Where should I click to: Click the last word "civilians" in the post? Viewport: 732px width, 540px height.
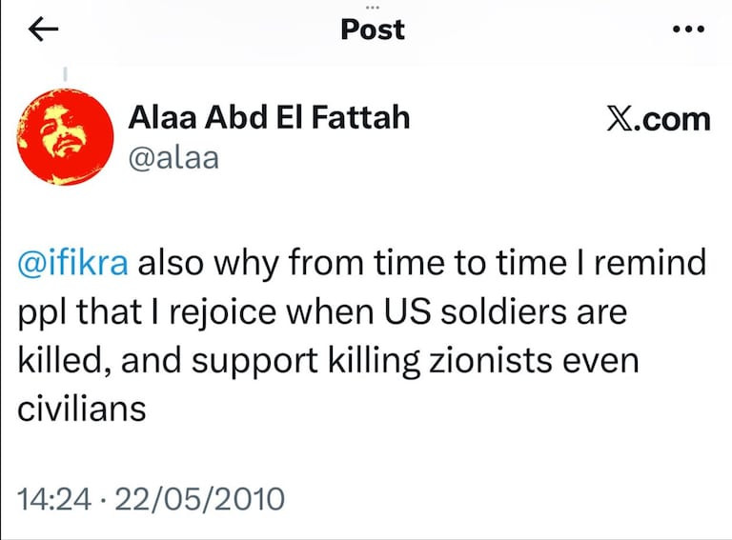click(x=82, y=408)
